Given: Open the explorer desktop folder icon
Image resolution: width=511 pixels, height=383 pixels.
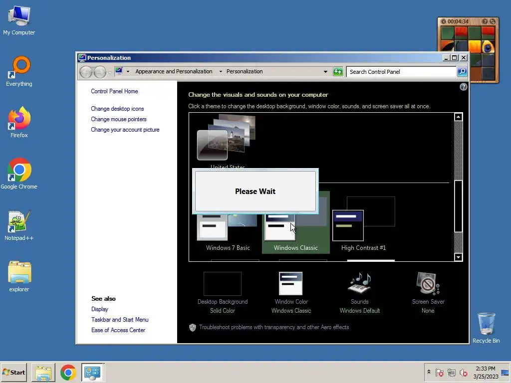Looking at the screenshot, I should (x=19, y=276).
